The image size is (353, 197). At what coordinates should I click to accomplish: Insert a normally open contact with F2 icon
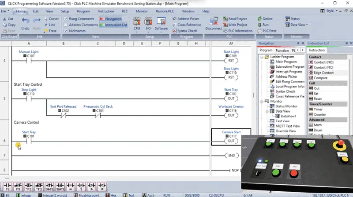(x=8, y=186)
